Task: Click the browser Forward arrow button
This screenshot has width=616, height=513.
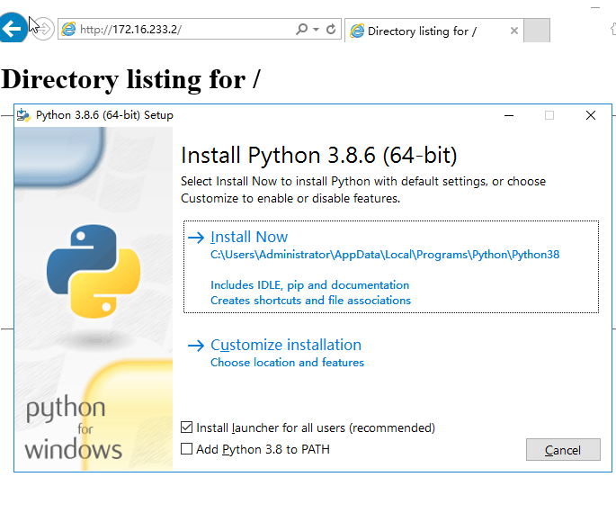Action: (43, 30)
